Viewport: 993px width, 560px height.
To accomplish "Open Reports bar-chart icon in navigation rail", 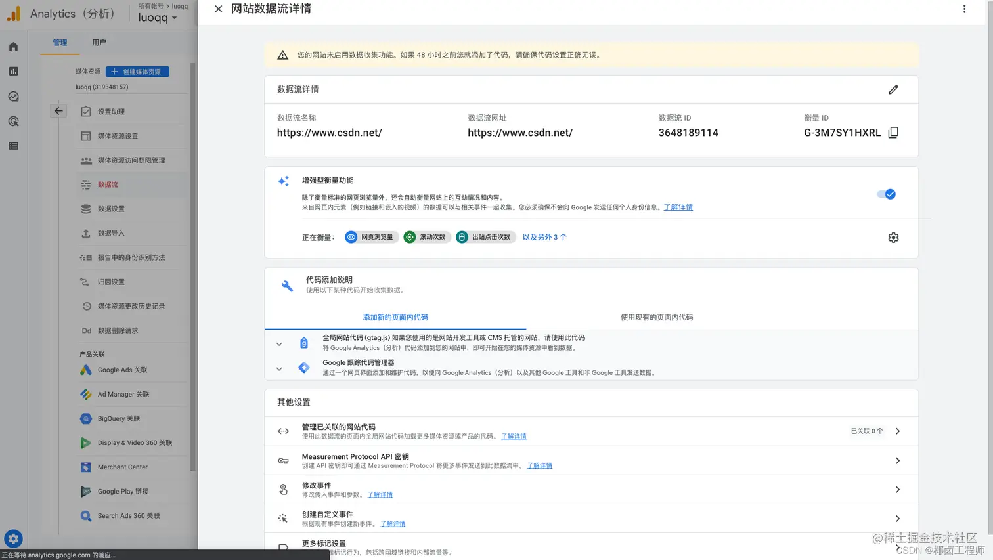I will (13, 72).
